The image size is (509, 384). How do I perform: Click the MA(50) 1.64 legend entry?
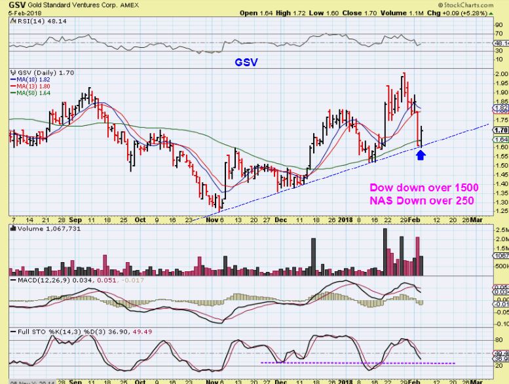(31, 93)
